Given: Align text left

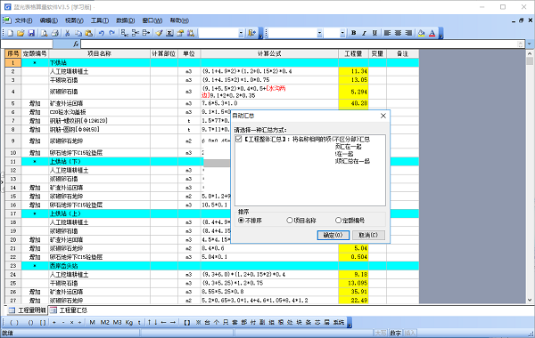Looking at the screenshot, I should [387, 33].
